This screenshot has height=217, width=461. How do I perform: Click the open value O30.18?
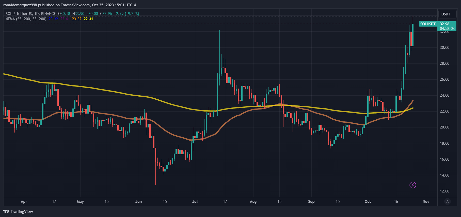(x=64, y=14)
